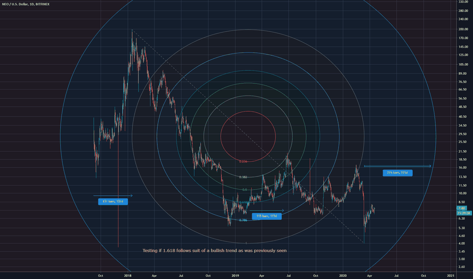Click the 40.50 label on the price axis

coord(462,117)
